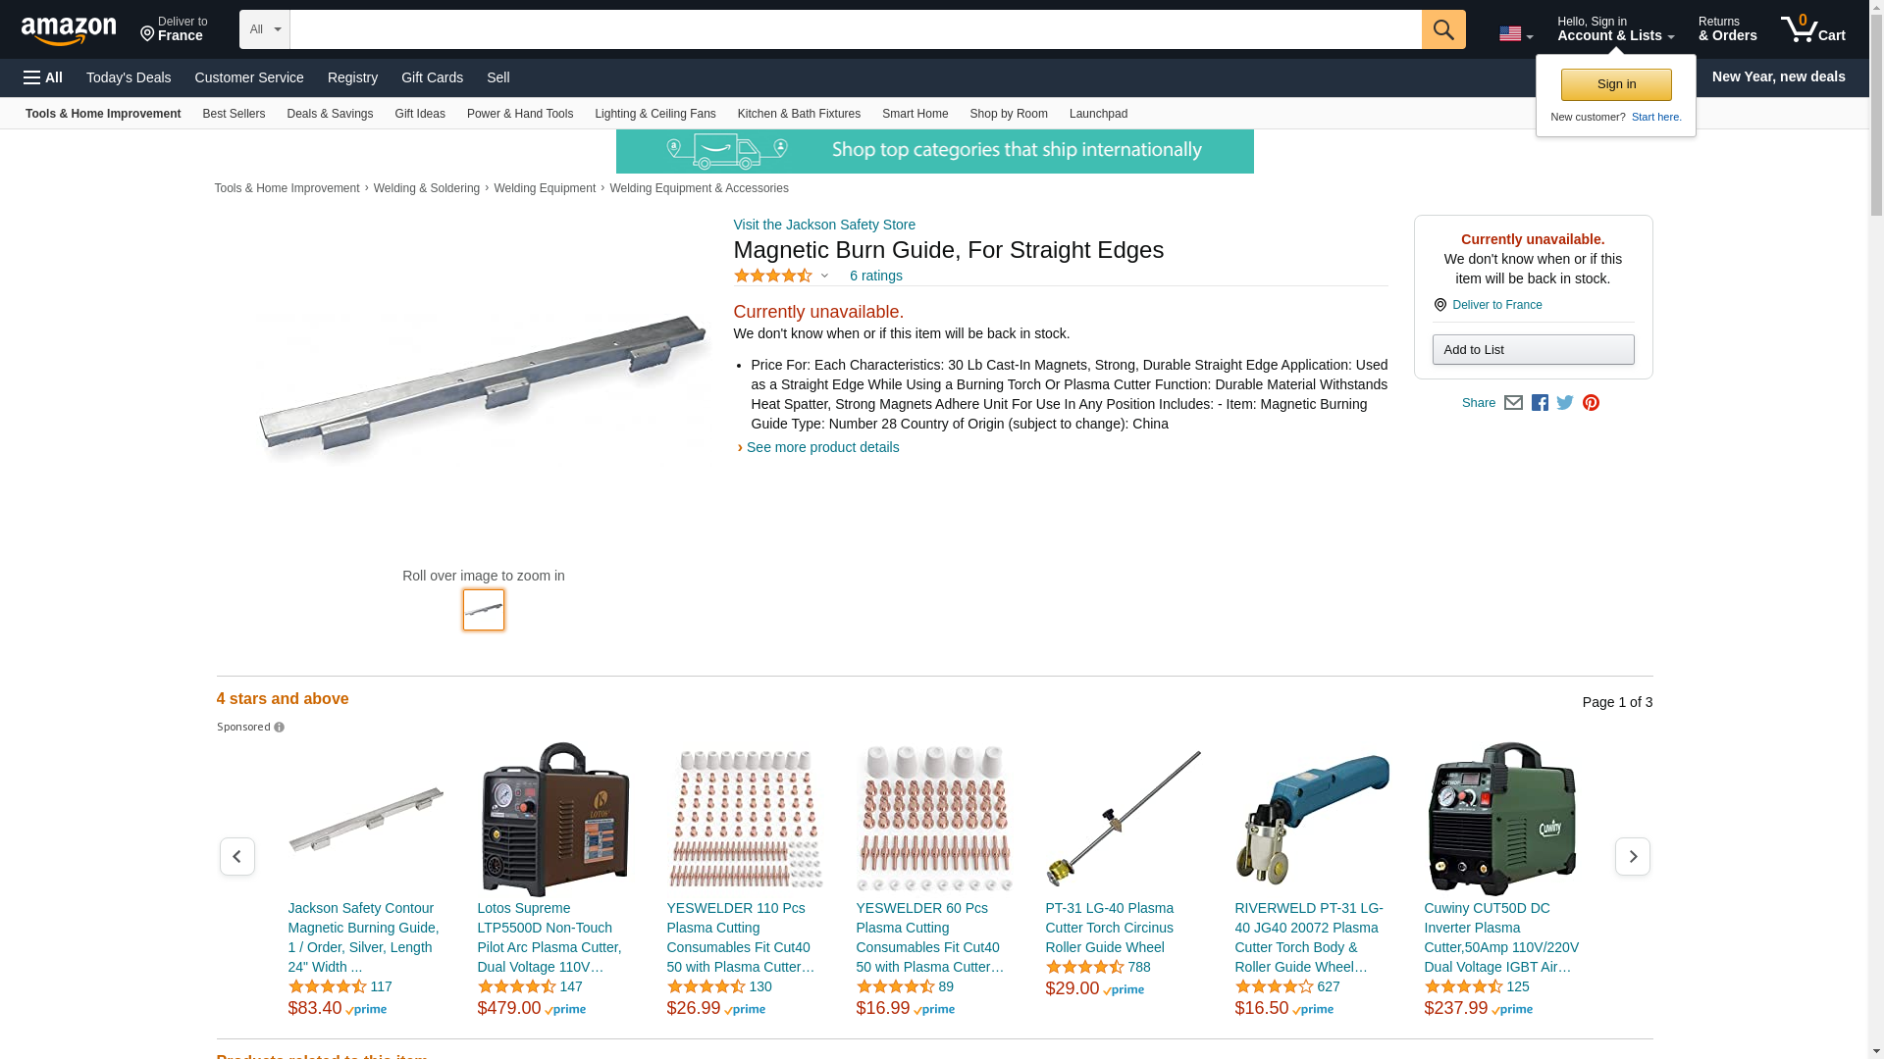The width and height of the screenshot is (1884, 1059).
Task: Open the 6 ratings link
Action: (875, 276)
